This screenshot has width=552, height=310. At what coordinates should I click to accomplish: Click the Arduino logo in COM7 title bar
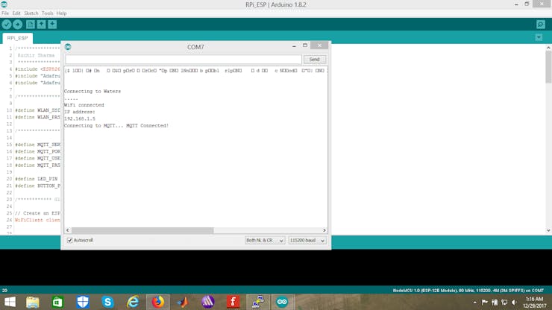point(68,47)
